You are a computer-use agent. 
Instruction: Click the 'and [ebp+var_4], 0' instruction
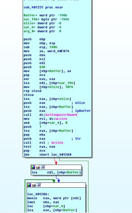click(x=45, y=123)
